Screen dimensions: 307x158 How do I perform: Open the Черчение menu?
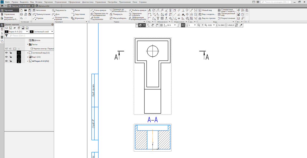click(48, 2)
